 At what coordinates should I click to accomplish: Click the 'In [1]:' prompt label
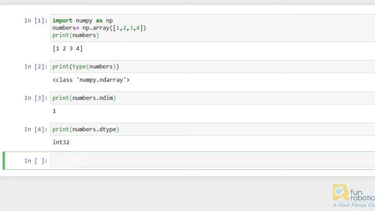point(36,21)
